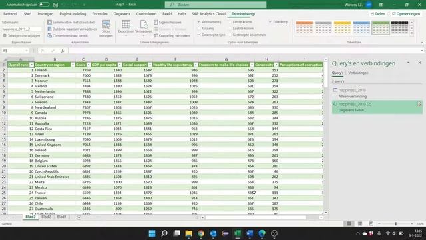Select the happiness_2019 (2) query
The image size is (426, 240).
377,107
